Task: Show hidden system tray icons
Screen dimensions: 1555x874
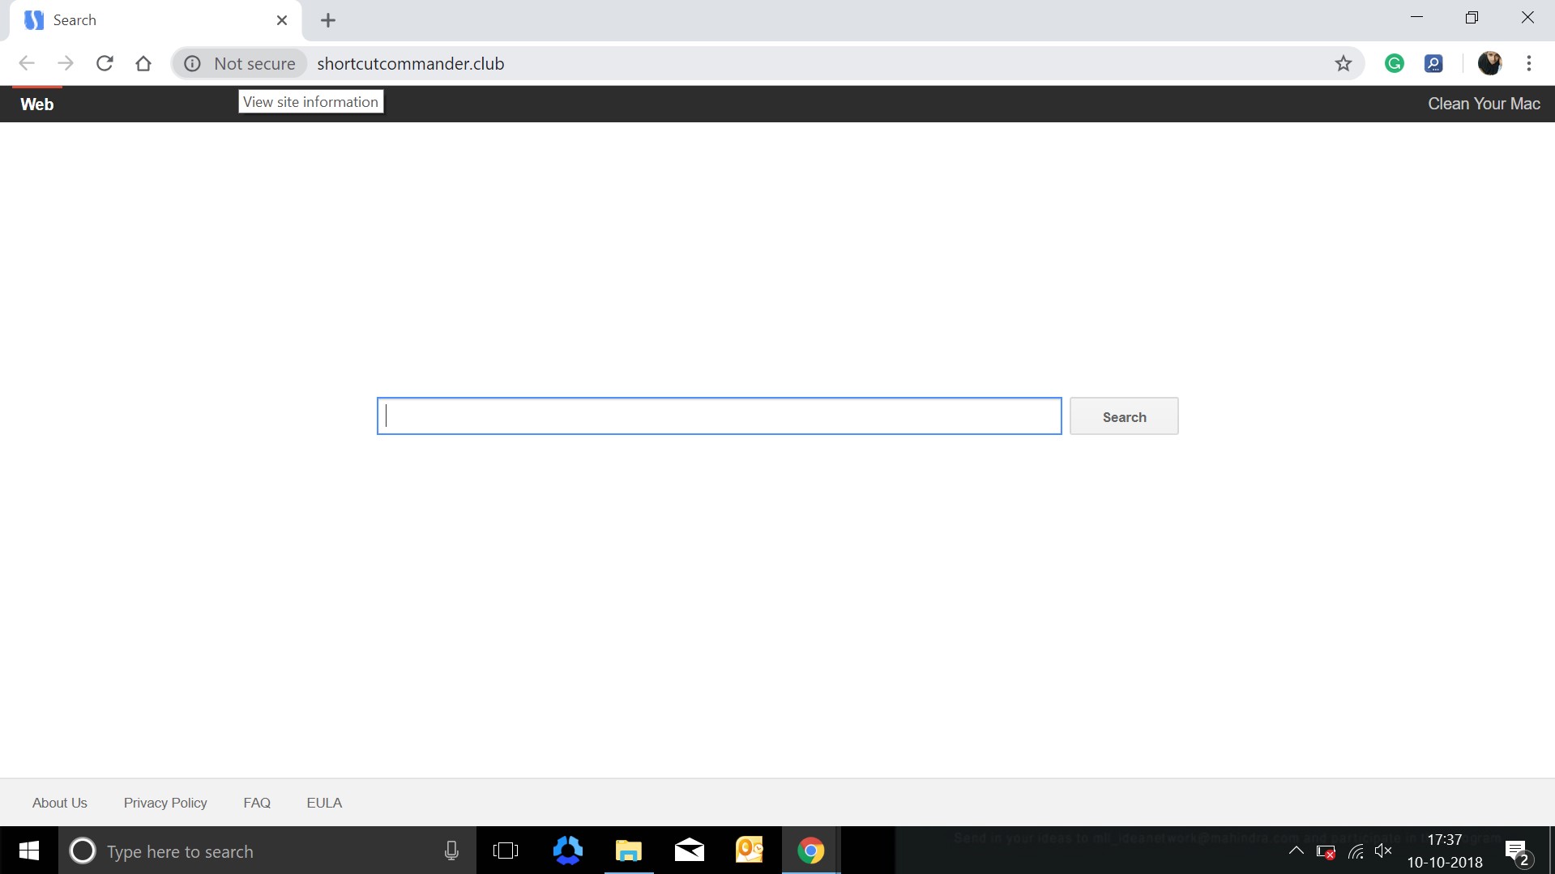Action: [1296, 851]
